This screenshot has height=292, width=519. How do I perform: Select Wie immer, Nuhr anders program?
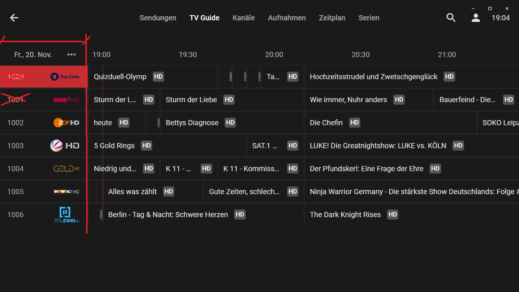click(x=368, y=99)
